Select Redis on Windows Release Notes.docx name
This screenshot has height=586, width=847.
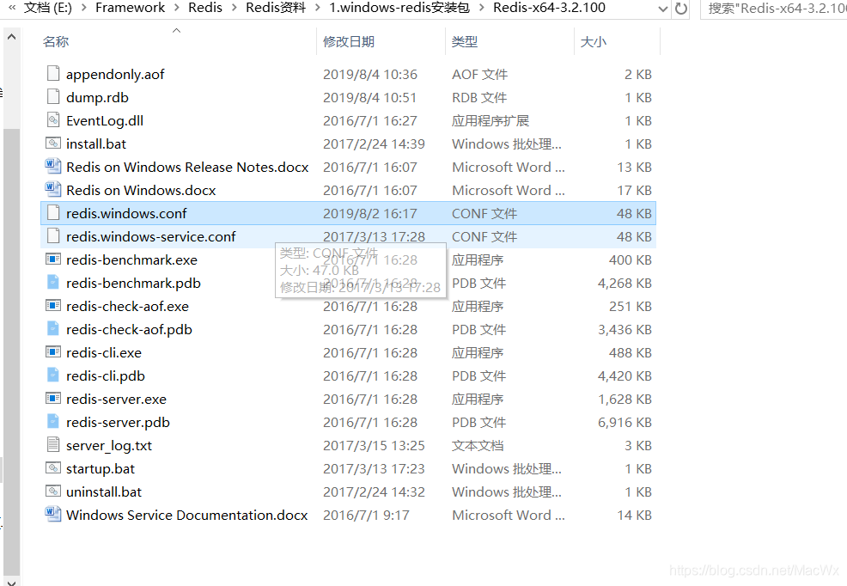pyautogui.click(x=187, y=168)
